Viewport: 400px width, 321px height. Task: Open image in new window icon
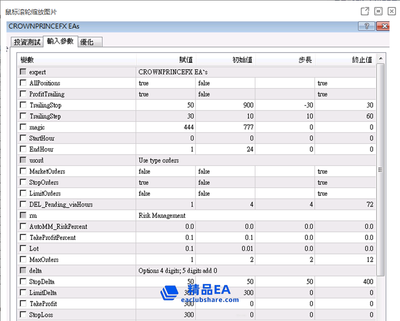point(364,11)
